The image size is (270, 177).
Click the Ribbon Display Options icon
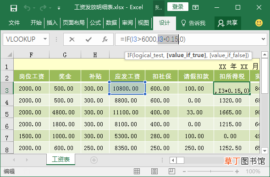[x=195, y=7]
